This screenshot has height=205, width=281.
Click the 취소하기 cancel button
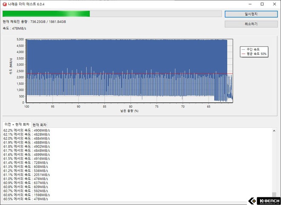[x=251, y=24]
